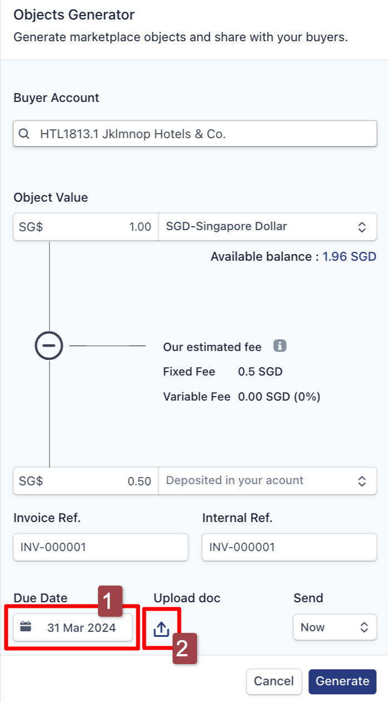Click the 1.96 SGD available balance link
This screenshot has height=702, width=388.
coord(350,257)
